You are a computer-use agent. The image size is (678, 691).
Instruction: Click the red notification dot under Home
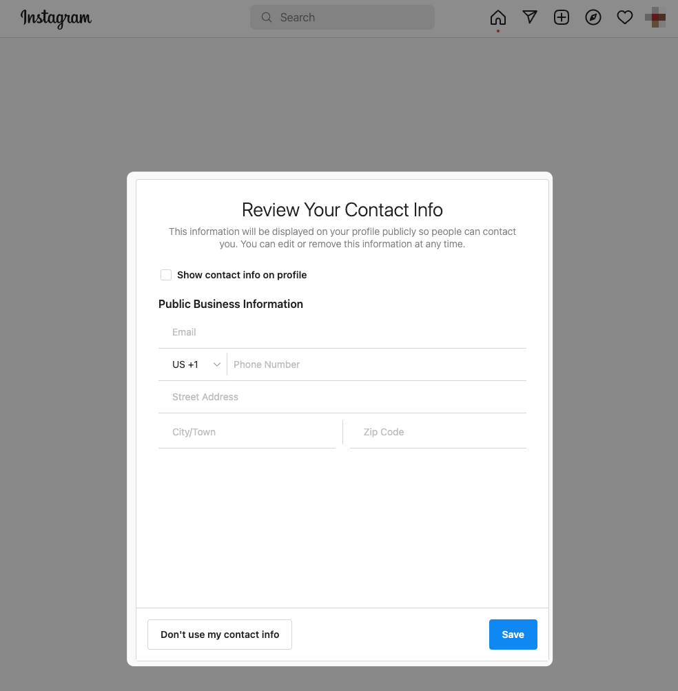tap(497, 30)
